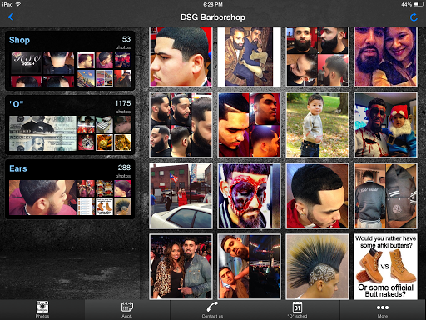Image resolution: width=426 pixels, height=320 pixels.
Task: Open the zombie face makeup photo
Action: pos(249,196)
